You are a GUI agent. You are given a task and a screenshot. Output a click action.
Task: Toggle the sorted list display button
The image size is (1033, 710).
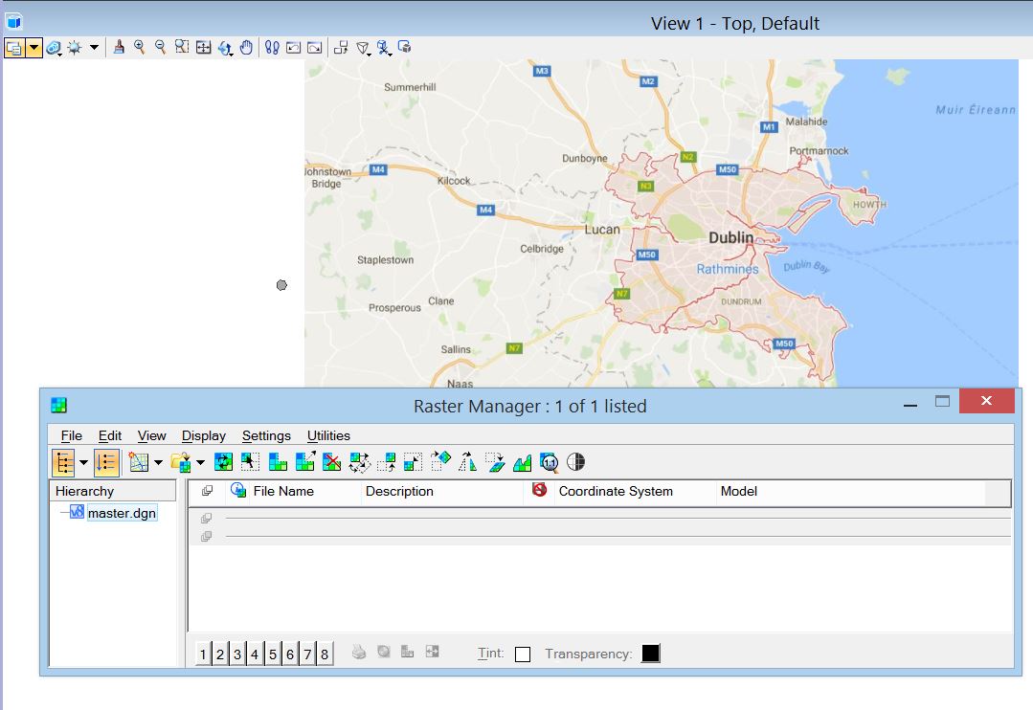[106, 462]
